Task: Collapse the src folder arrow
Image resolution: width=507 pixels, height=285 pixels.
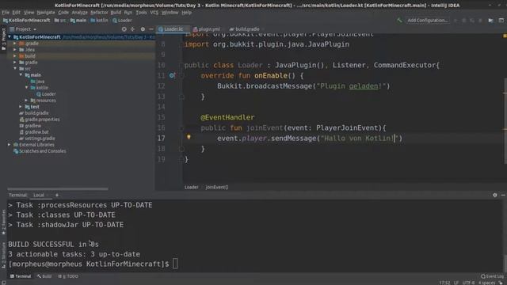Action: pyautogui.click(x=15, y=69)
